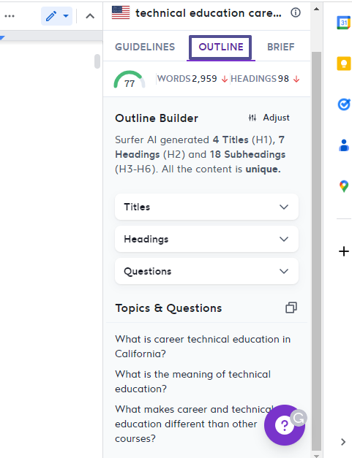This screenshot has width=352, height=458.
Task: Open Google Contacts side panel icon
Action: click(344, 145)
